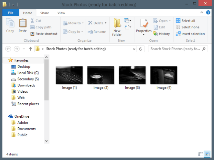This screenshot has width=214, height=160.
Task: Open Documents folder under OneDrive
Action: click(23, 129)
